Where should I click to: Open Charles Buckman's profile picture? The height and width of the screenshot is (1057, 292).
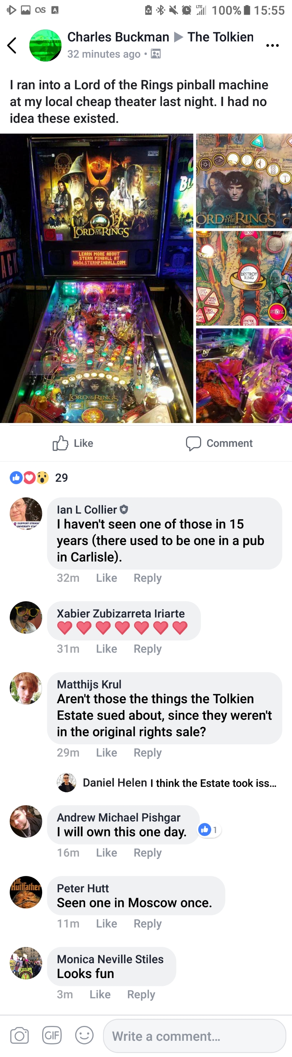(x=45, y=45)
